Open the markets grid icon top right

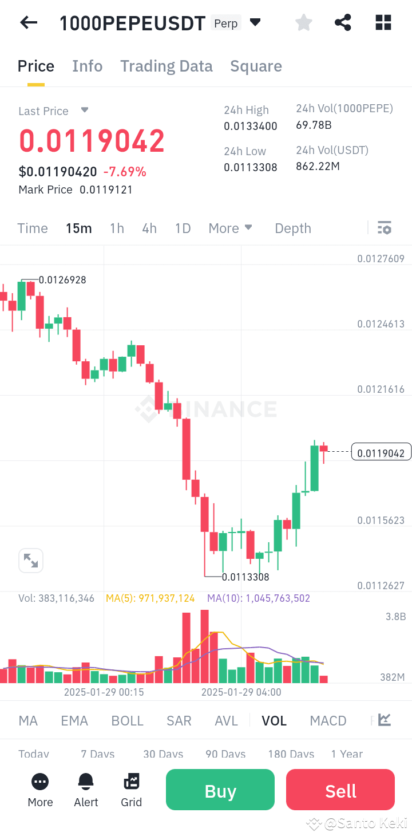tap(383, 22)
